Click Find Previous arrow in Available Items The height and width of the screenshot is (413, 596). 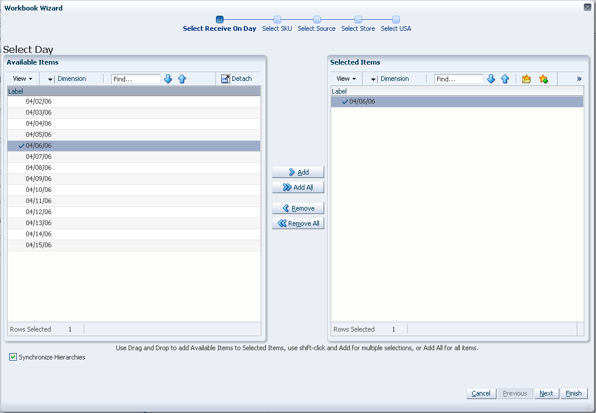click(182, 79)
